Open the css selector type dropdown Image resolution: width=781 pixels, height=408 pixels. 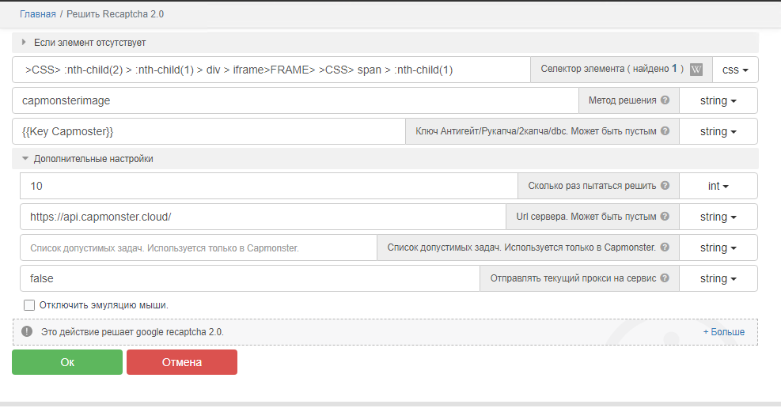(x=735, y=70)
